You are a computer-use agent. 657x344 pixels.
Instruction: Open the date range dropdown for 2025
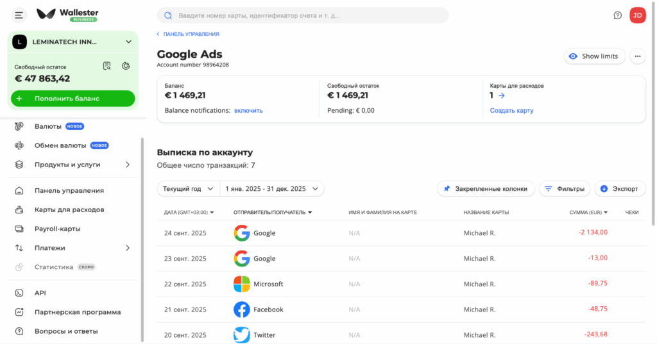click(272, 189)
